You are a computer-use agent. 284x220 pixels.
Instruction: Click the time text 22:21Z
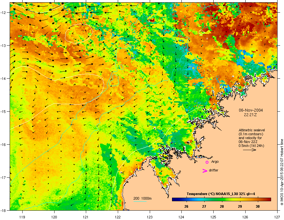coord(250,115)
